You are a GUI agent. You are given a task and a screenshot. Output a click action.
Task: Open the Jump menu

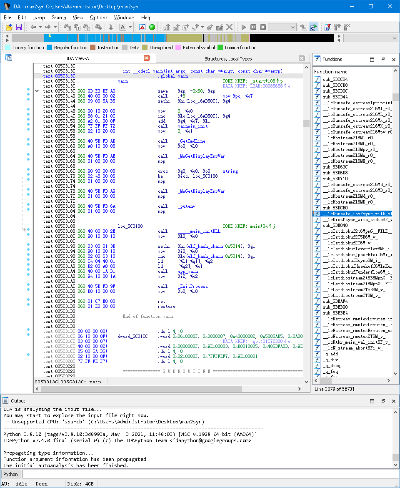tap(39, 18)
